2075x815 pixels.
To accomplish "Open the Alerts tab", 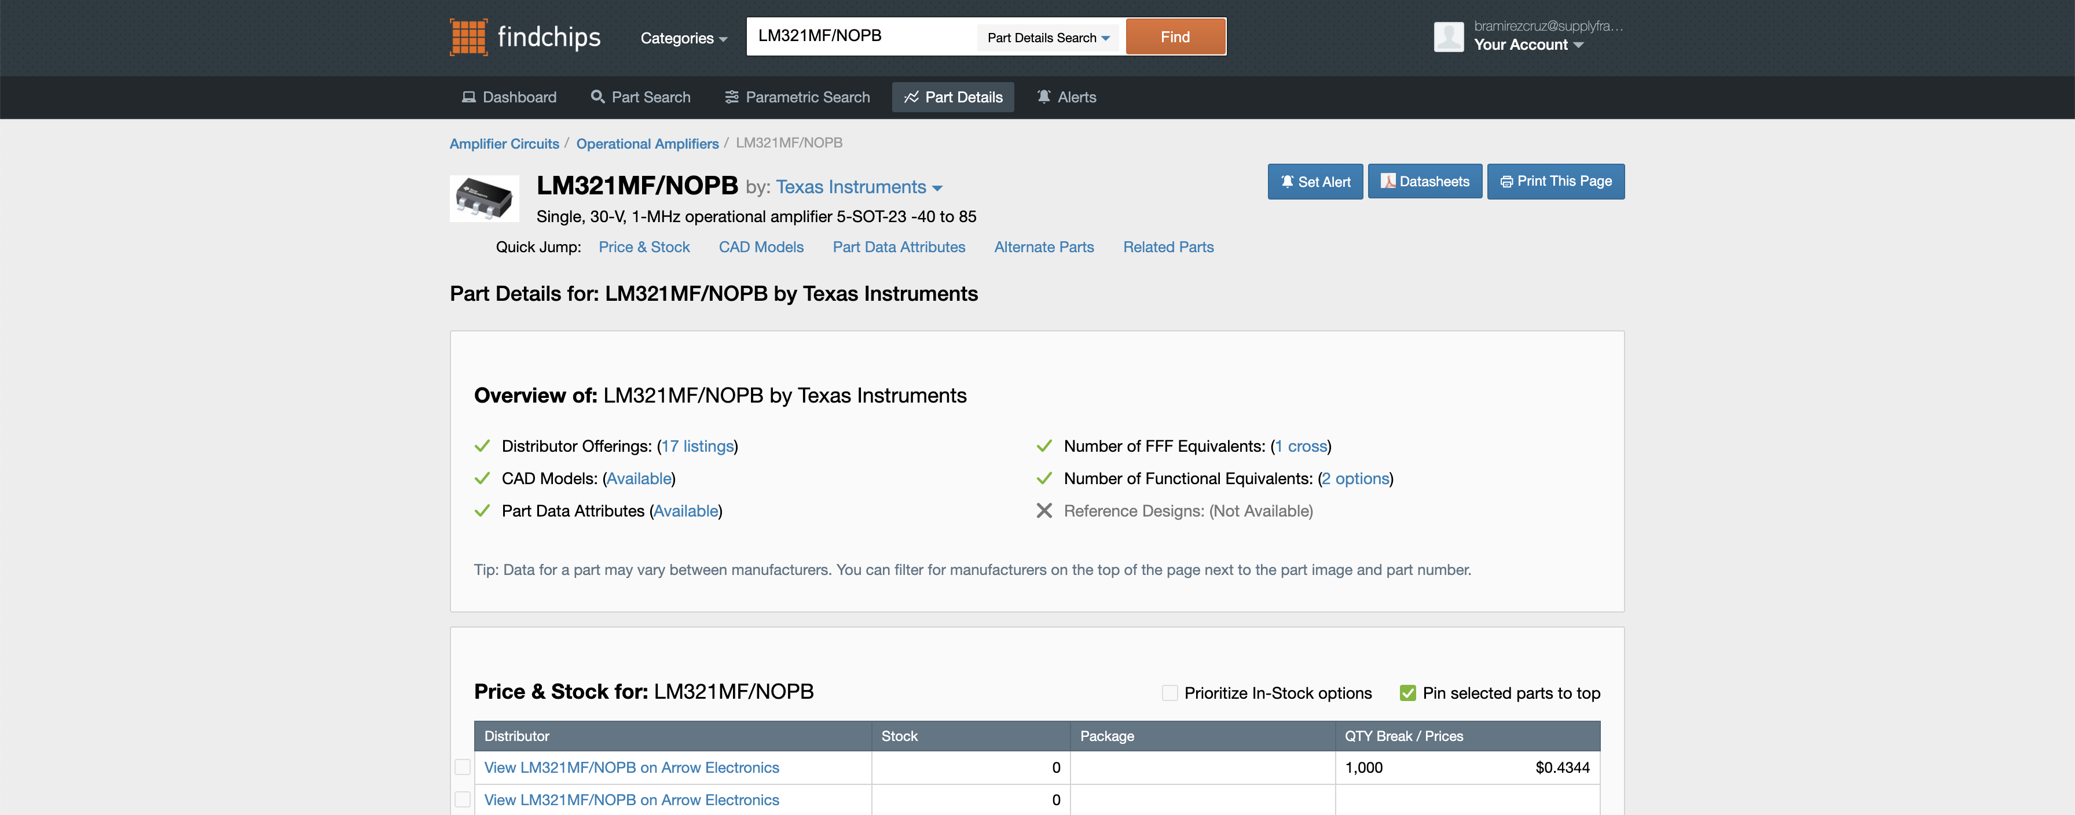I will pos(1066,97).
